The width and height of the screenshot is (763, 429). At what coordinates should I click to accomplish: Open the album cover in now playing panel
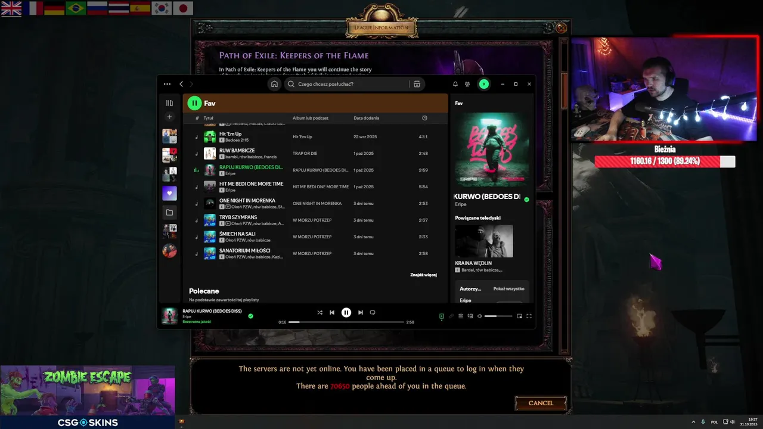[492, 150]
